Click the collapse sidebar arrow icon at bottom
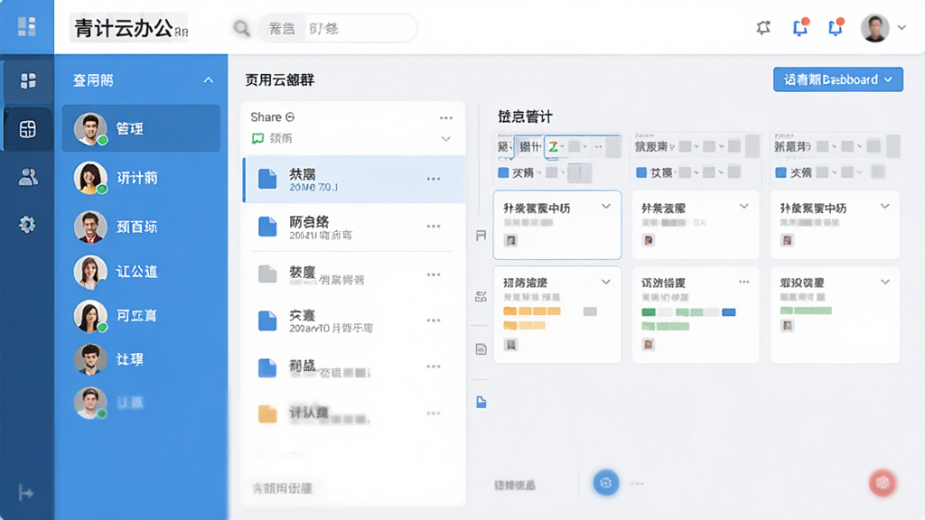 tap(26, 492)
